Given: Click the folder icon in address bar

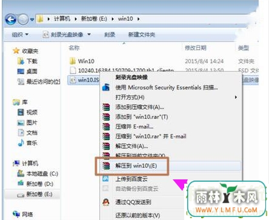Looking at the screenshot, I should pos(40,19).
